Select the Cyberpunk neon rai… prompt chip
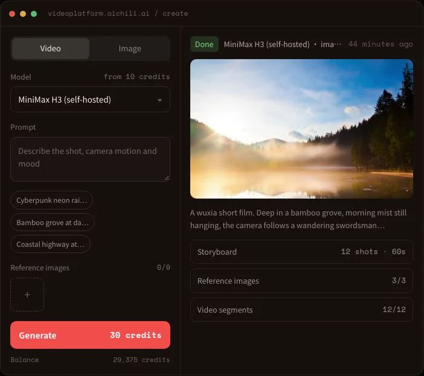 click(x=52, y=200)
